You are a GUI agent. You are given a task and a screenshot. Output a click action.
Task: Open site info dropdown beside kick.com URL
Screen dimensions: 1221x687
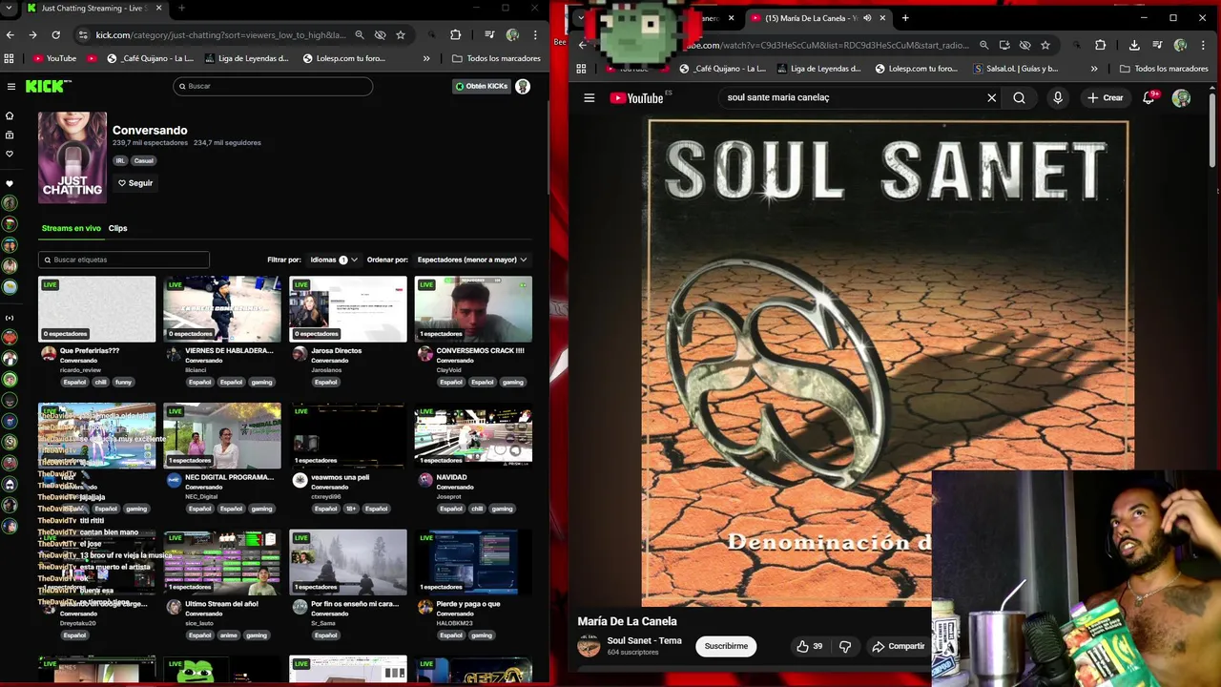[x=83, y=35]
